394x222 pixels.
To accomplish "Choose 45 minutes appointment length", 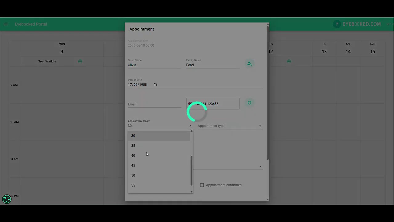I will (x=159, y=166).
